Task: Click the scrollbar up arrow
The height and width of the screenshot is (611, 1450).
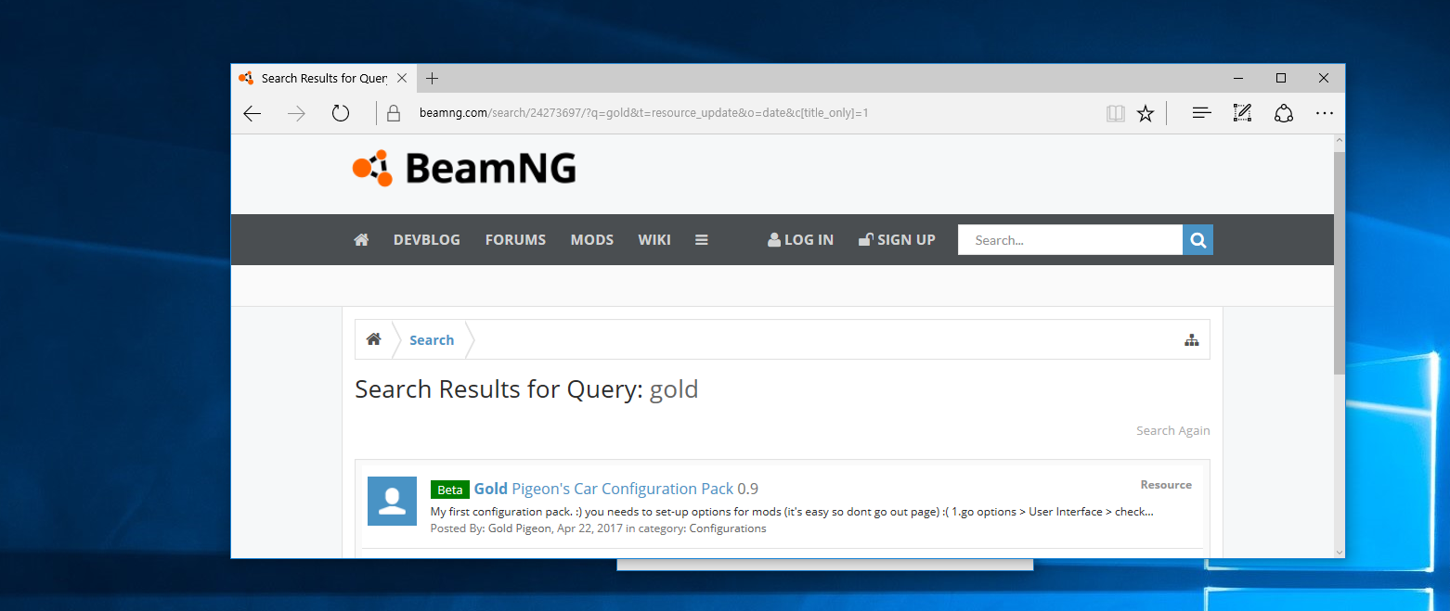Action: 1339,141
